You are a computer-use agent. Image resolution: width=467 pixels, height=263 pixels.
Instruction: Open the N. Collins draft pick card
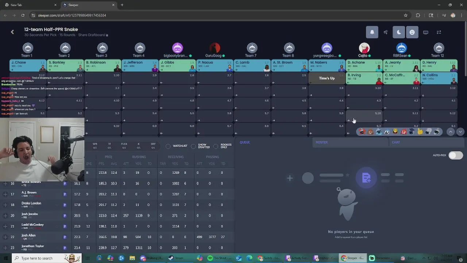click(x=439, y=78)
